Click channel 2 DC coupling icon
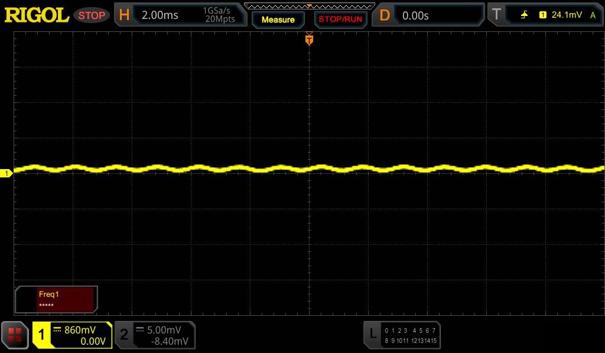605x353 pixels. (x=139, y=329)
